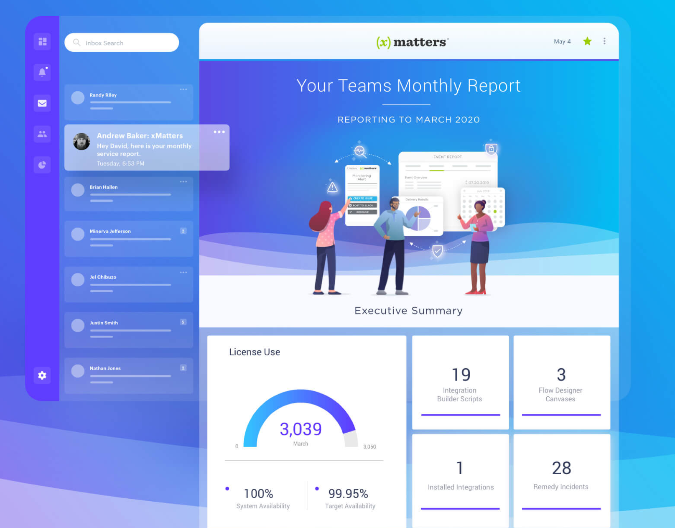
Task: Click Tuesday, 6:53 PM timestamp
Action: 120,163
